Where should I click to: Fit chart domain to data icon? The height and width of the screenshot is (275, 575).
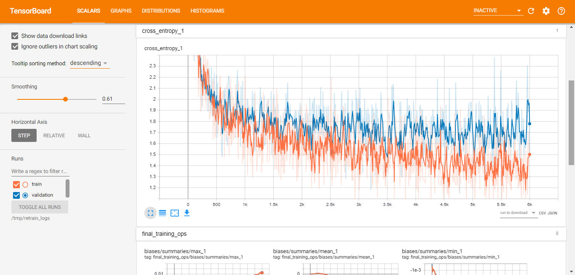[175, 213]
